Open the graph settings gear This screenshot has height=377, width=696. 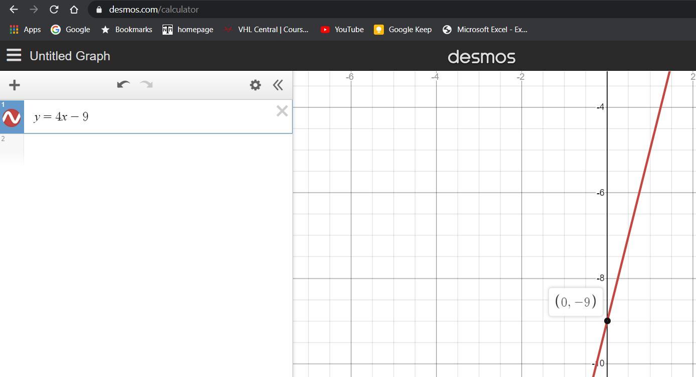tap(255, 85)
